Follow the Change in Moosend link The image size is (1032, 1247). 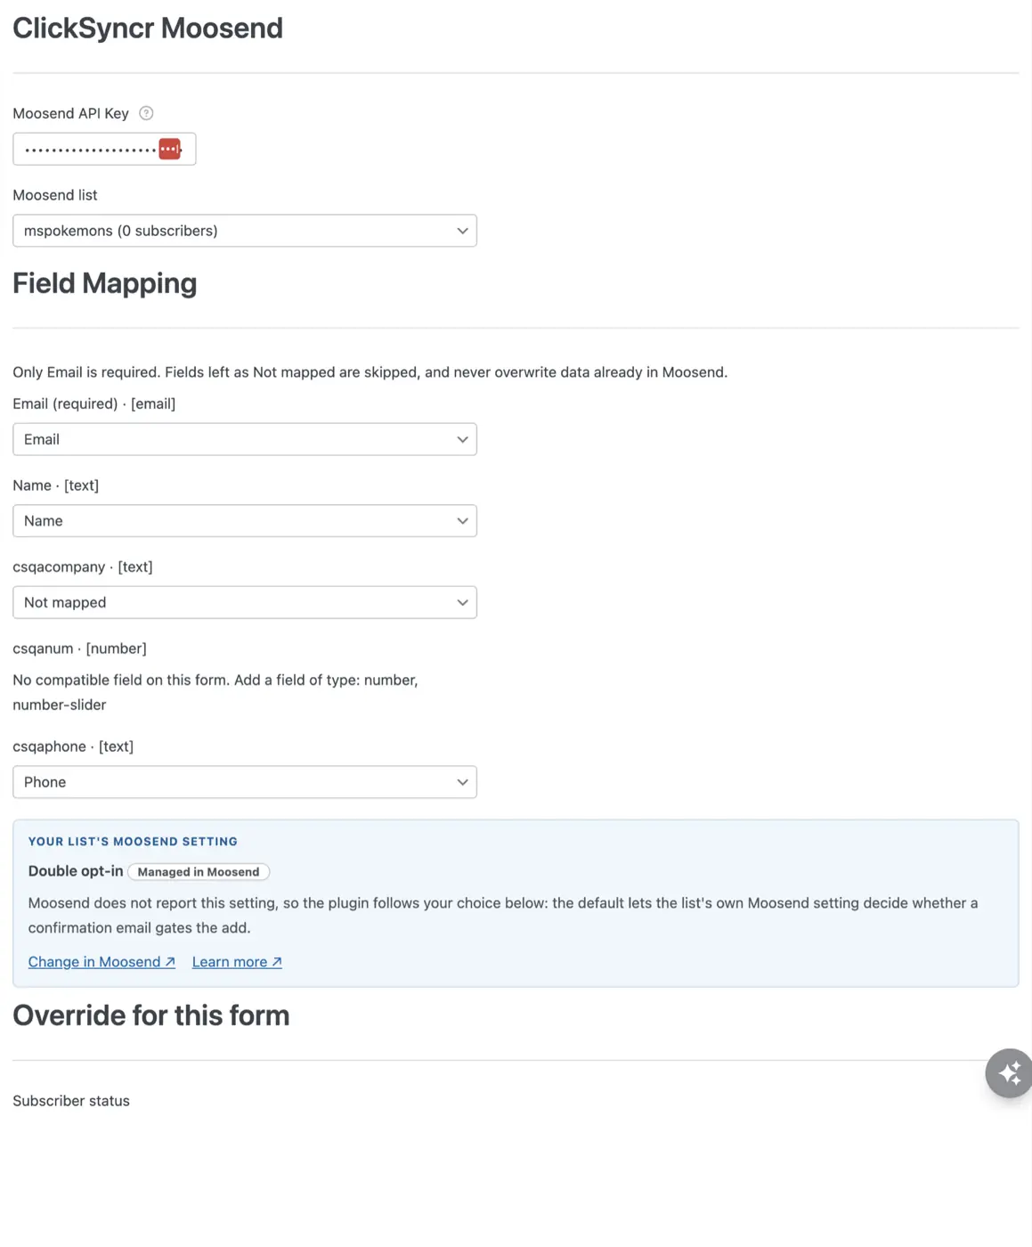(102, 962)
